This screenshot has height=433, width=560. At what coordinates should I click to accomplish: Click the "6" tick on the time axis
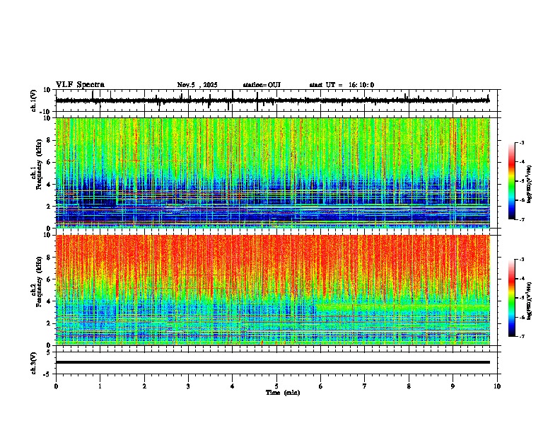[x=321, y=386]
